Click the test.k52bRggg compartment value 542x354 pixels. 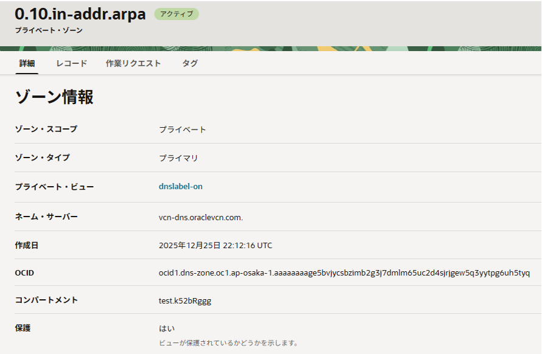tap(185, 300)
